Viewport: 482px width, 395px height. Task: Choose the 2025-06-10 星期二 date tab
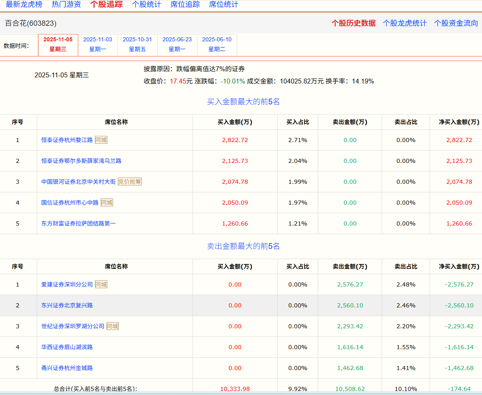pyautogui.click(x=217, y=45)
